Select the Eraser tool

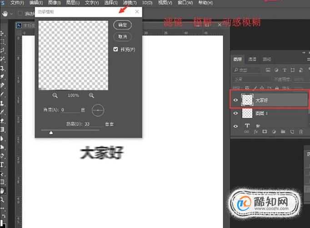(2, 120)
